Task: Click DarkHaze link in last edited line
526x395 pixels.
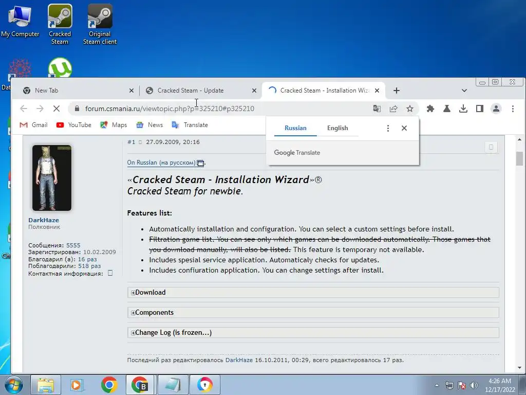Action: pyautogui.click(x=239, y=360)
